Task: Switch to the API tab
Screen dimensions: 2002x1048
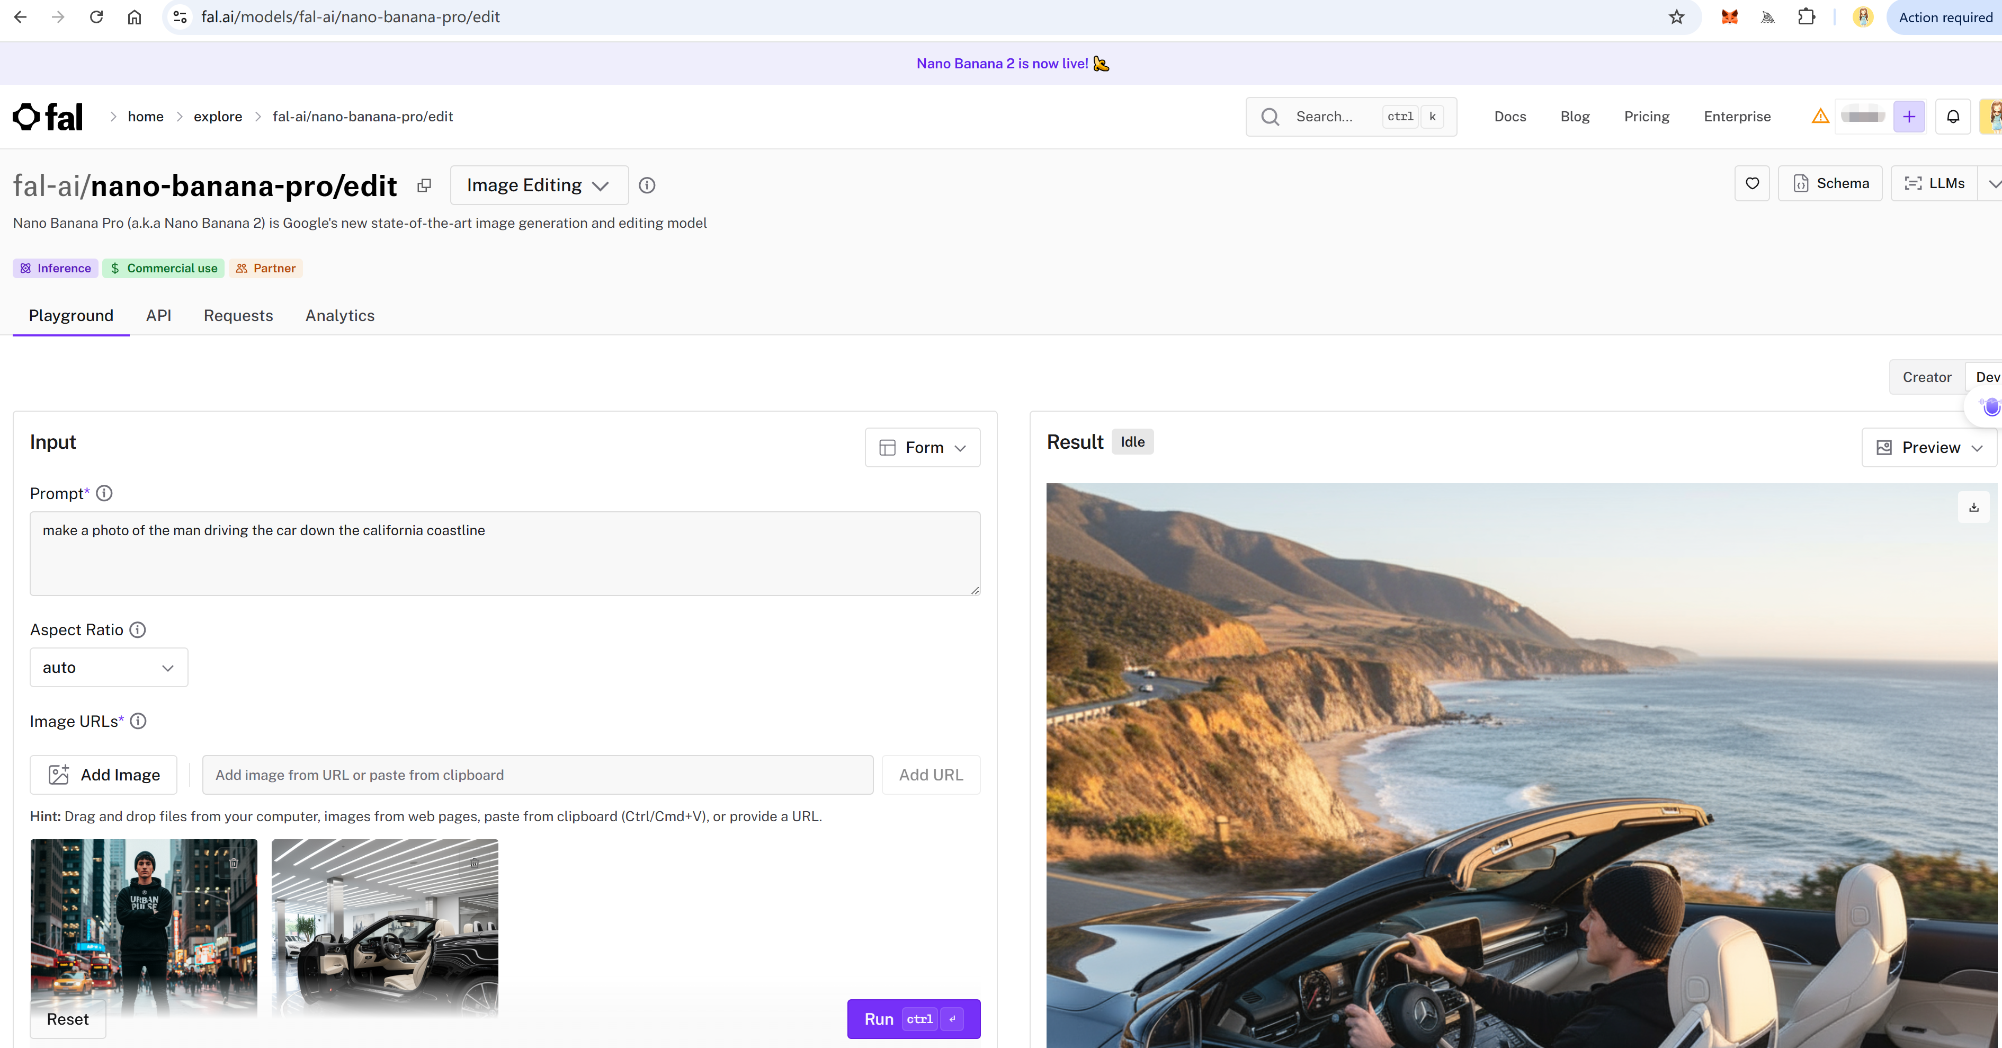Action: [158, 316]
